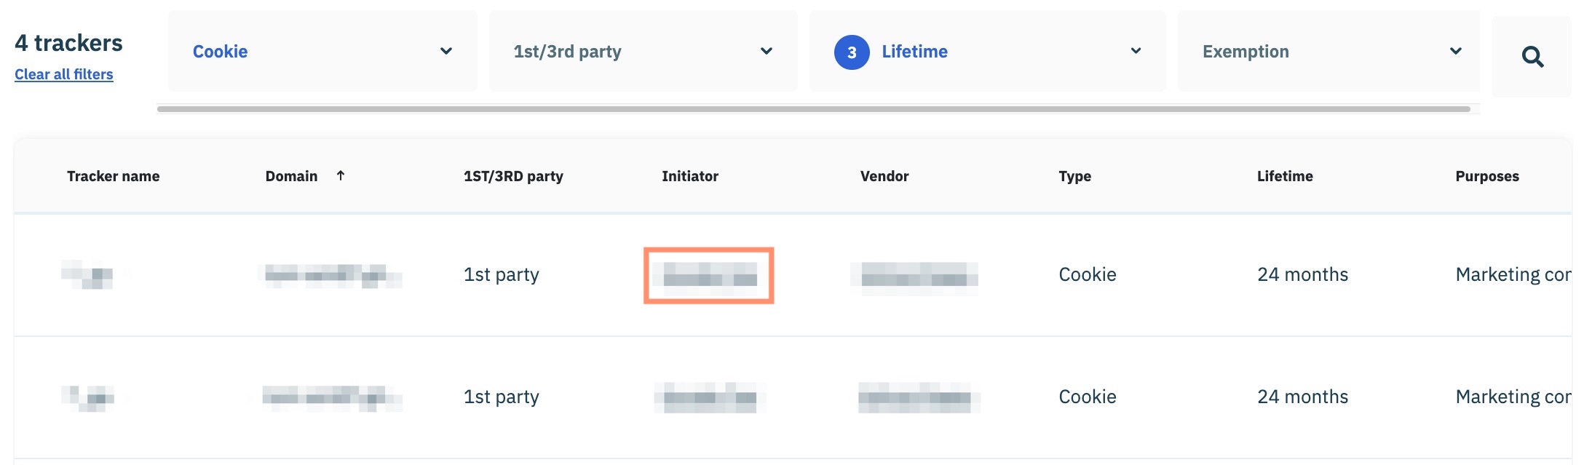The image size is (1584, 465).
Task: Click the Purposes column header
Action: point(1486,176)
